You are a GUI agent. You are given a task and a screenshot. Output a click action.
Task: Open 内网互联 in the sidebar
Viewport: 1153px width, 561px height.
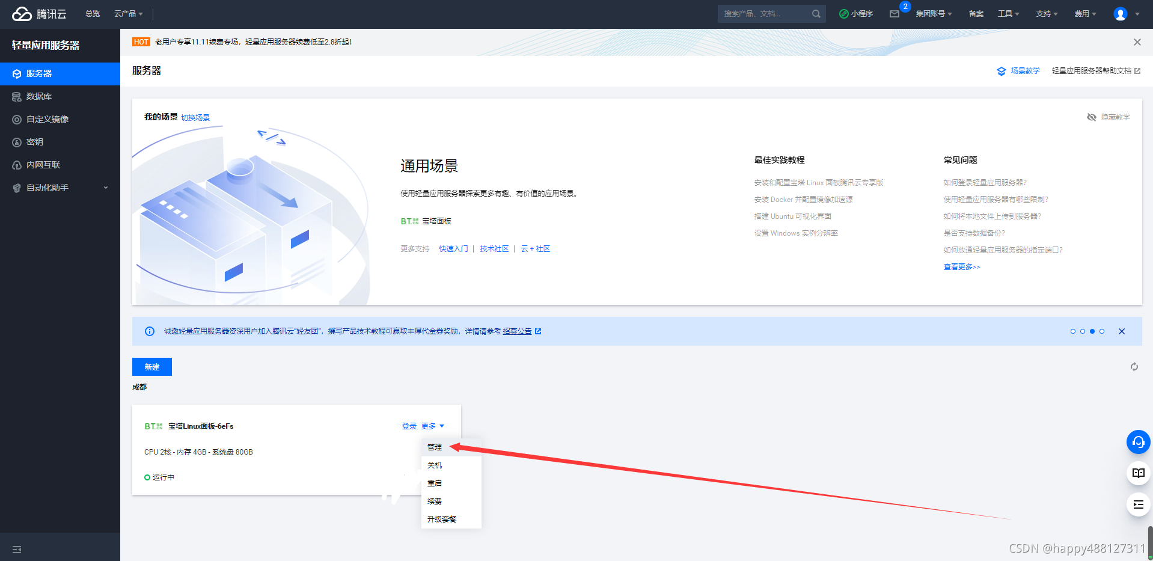[60, 165]
